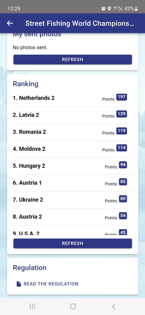Tap the Romania 2 team entry
The height and width of the screenshot is (315, 145).
(x=72, y=132)
